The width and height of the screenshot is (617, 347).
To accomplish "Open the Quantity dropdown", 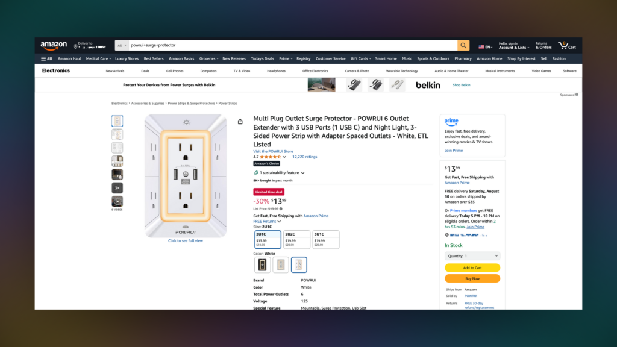I will pyautogui.click(x=472, y=255).
